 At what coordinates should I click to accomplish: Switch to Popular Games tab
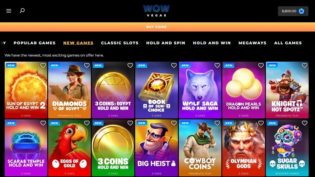pyautogui.click(x=35, y=43)
